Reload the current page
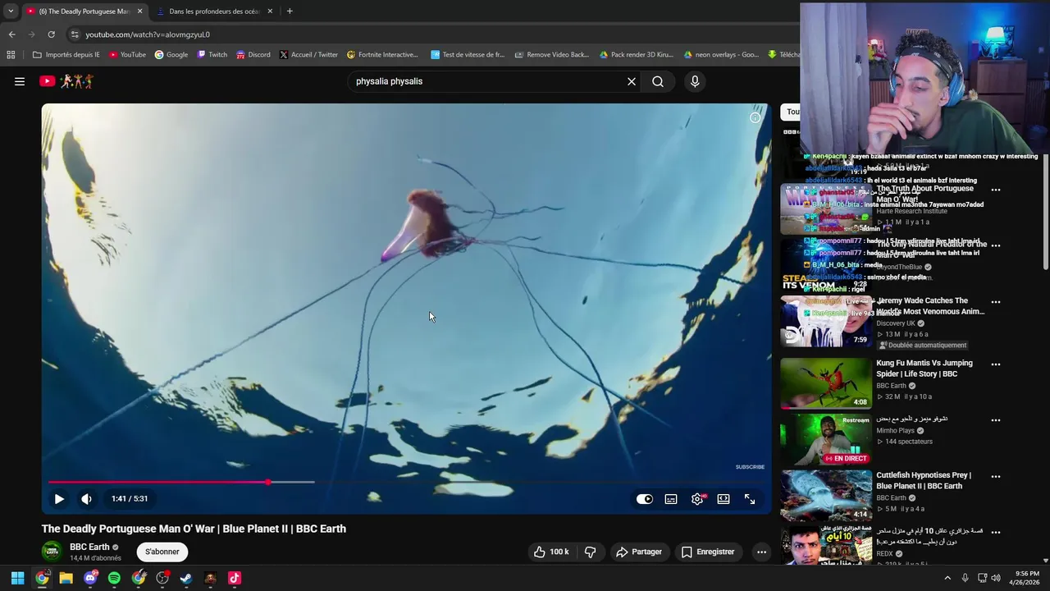The image size is (1050, 591). click(51, 34)
